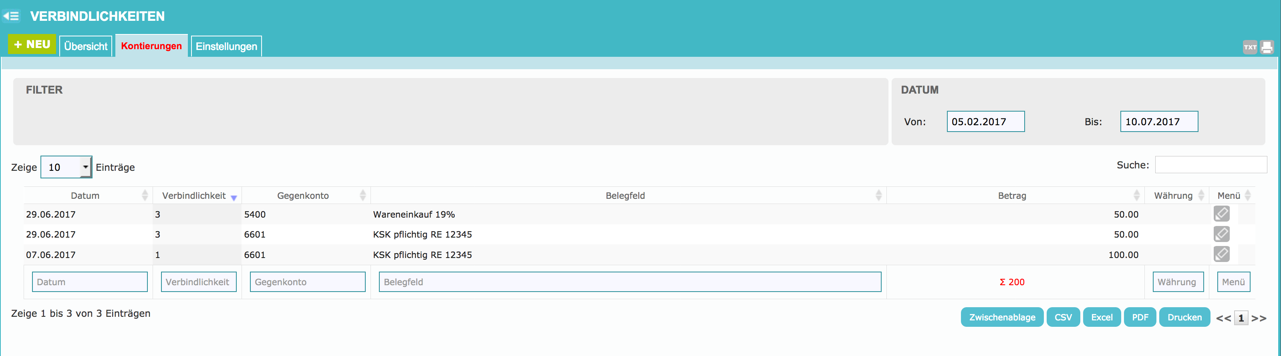This screenshot has height=356, width=1281.
Task: Click the Belegfeld column filter field
Action: 630,282
